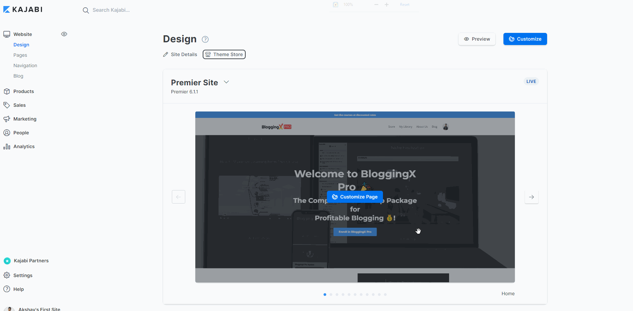Click the Kajabi Partners star icon
Screen dimensions: 633x311
point(7,261)
